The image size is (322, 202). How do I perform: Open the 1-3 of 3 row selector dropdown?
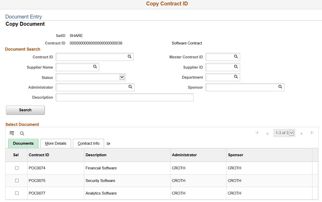tap(291, 133)
